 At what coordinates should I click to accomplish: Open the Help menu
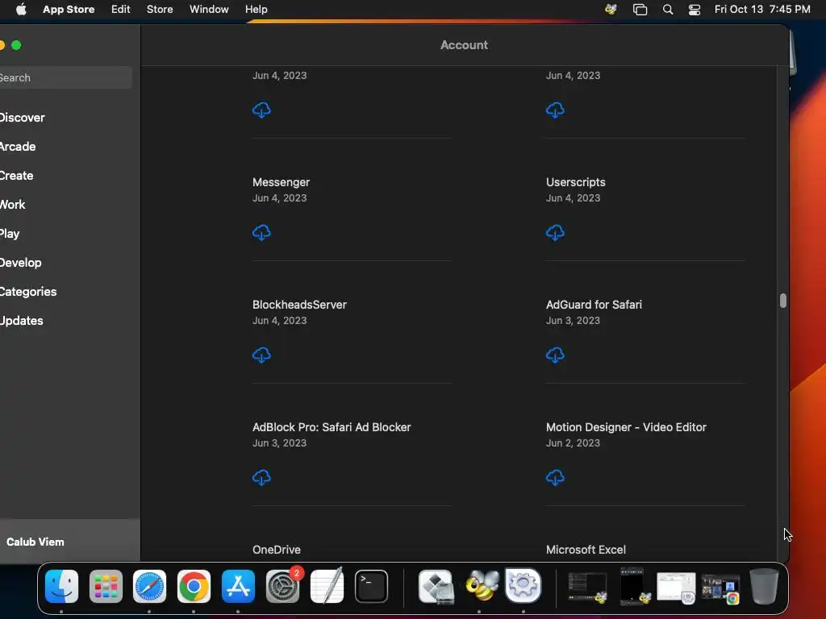[x=256, y=9]
